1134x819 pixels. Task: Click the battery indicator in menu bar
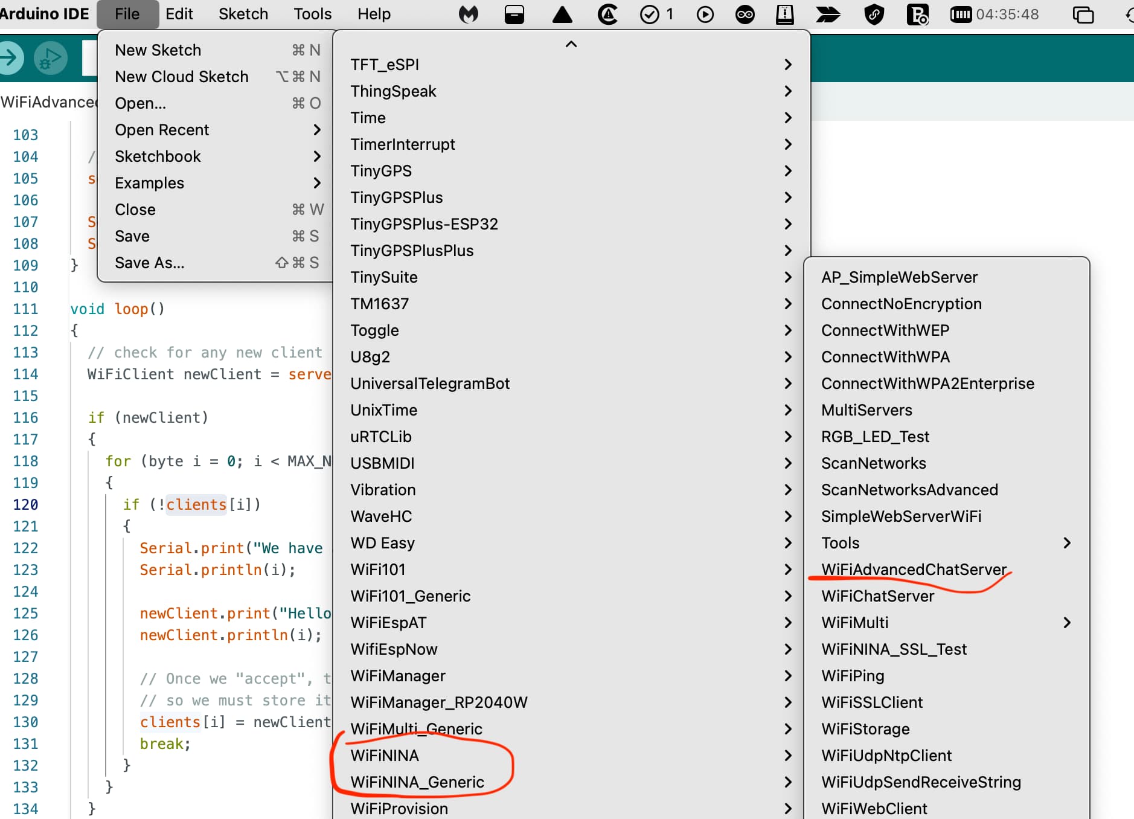961,14
